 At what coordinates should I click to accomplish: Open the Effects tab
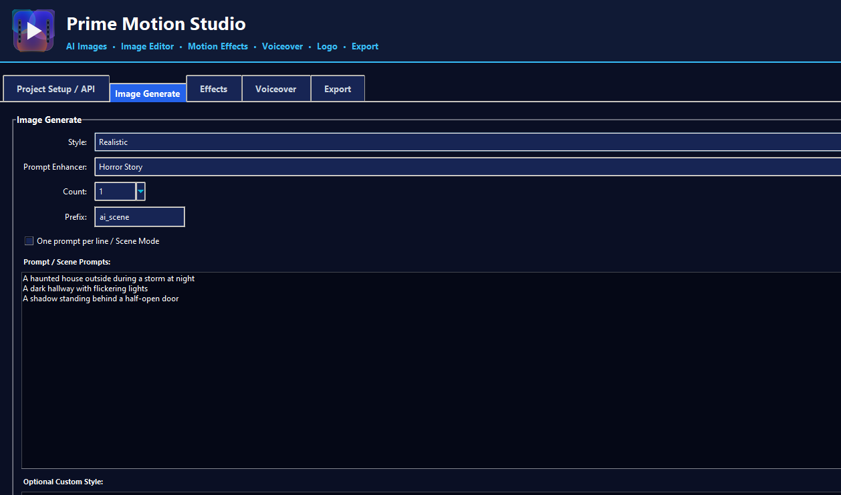pos(214,89)
